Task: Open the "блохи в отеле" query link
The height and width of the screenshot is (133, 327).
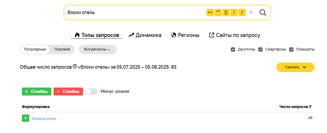Action: 44,119
